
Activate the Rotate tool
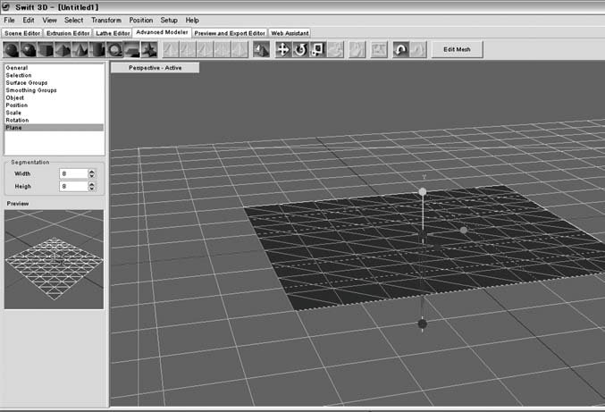pos(300,49)
